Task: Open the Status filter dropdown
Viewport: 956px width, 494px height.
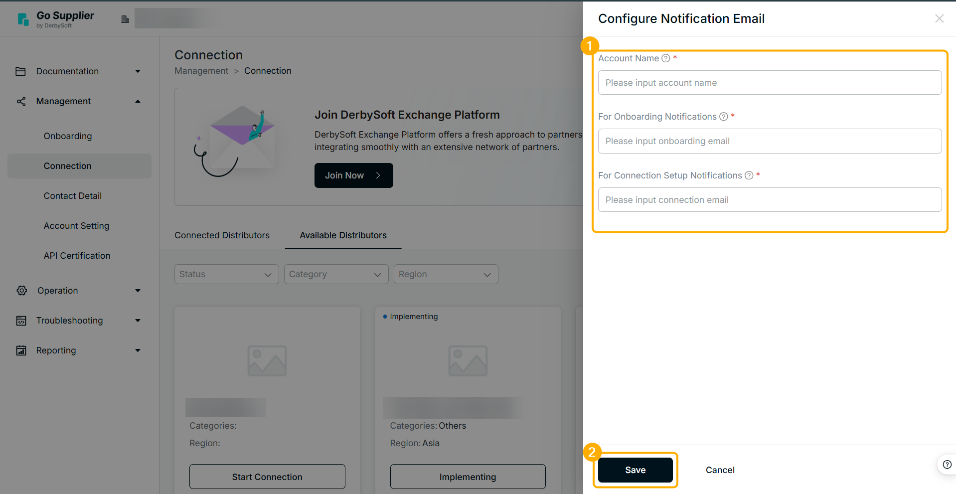Action: pos(226,274)
